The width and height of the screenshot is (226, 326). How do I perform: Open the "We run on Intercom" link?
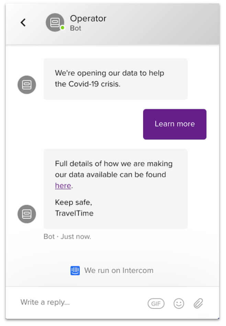[x=118, y=271]
